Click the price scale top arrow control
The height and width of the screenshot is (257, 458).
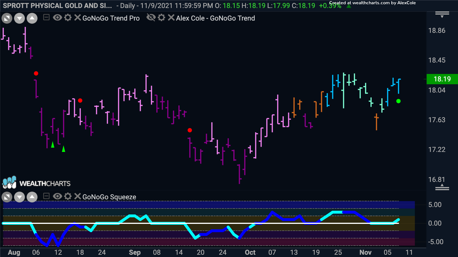442,15
